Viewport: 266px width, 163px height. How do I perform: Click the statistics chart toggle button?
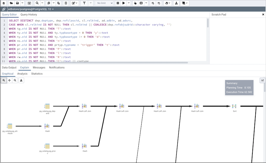tap(262, 80)
